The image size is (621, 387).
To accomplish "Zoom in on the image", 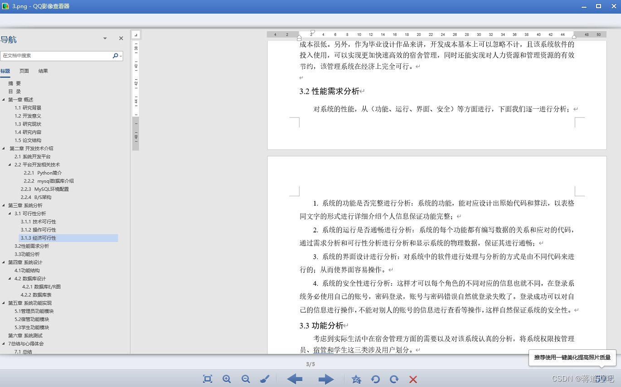I will pyautogui.click(x=227, y=379).
